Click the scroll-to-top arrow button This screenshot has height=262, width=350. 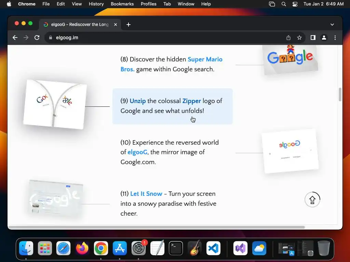312,200
